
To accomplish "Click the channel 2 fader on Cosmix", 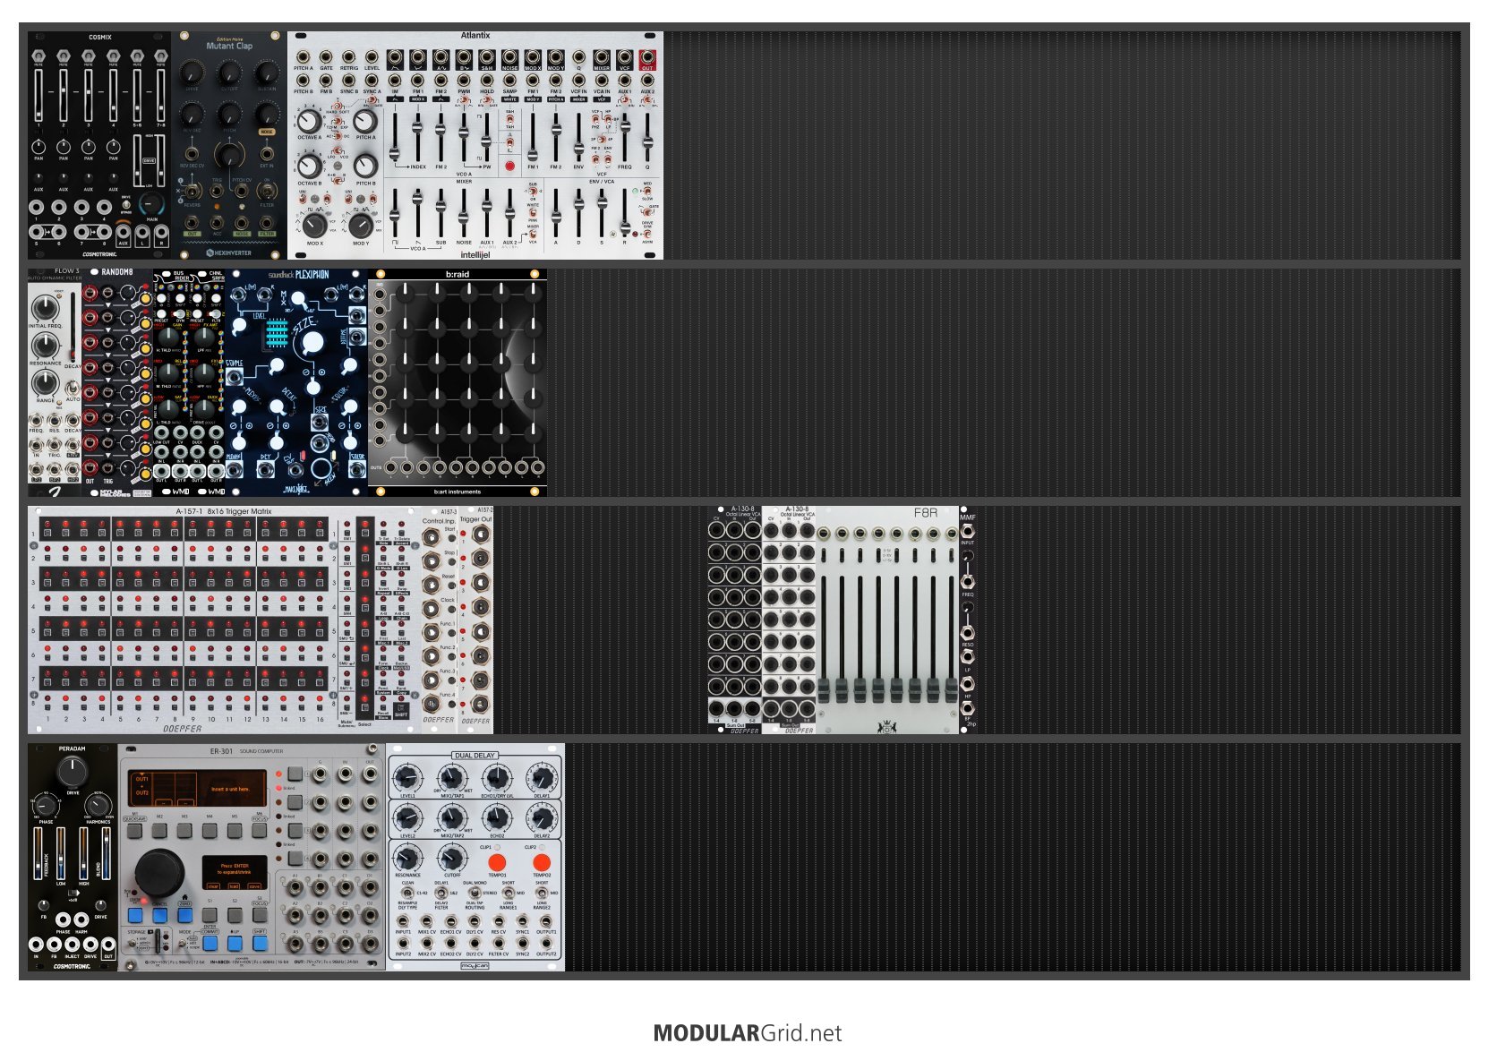I will pyautogui.click(x=64, y=94).
